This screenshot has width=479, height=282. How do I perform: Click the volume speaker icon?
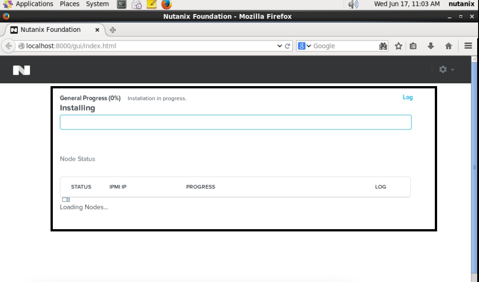click(x=353, y=5)
